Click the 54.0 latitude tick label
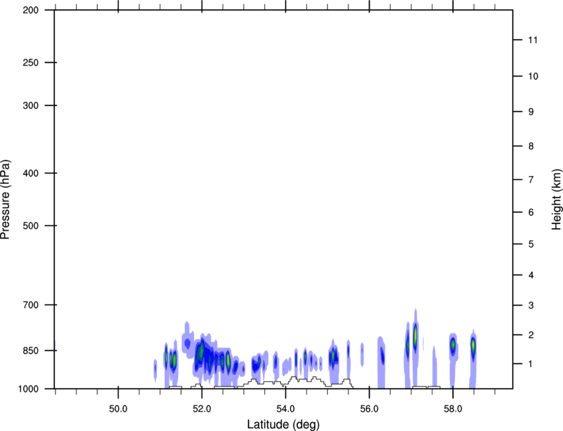The image size is (563, 431). 285,409
